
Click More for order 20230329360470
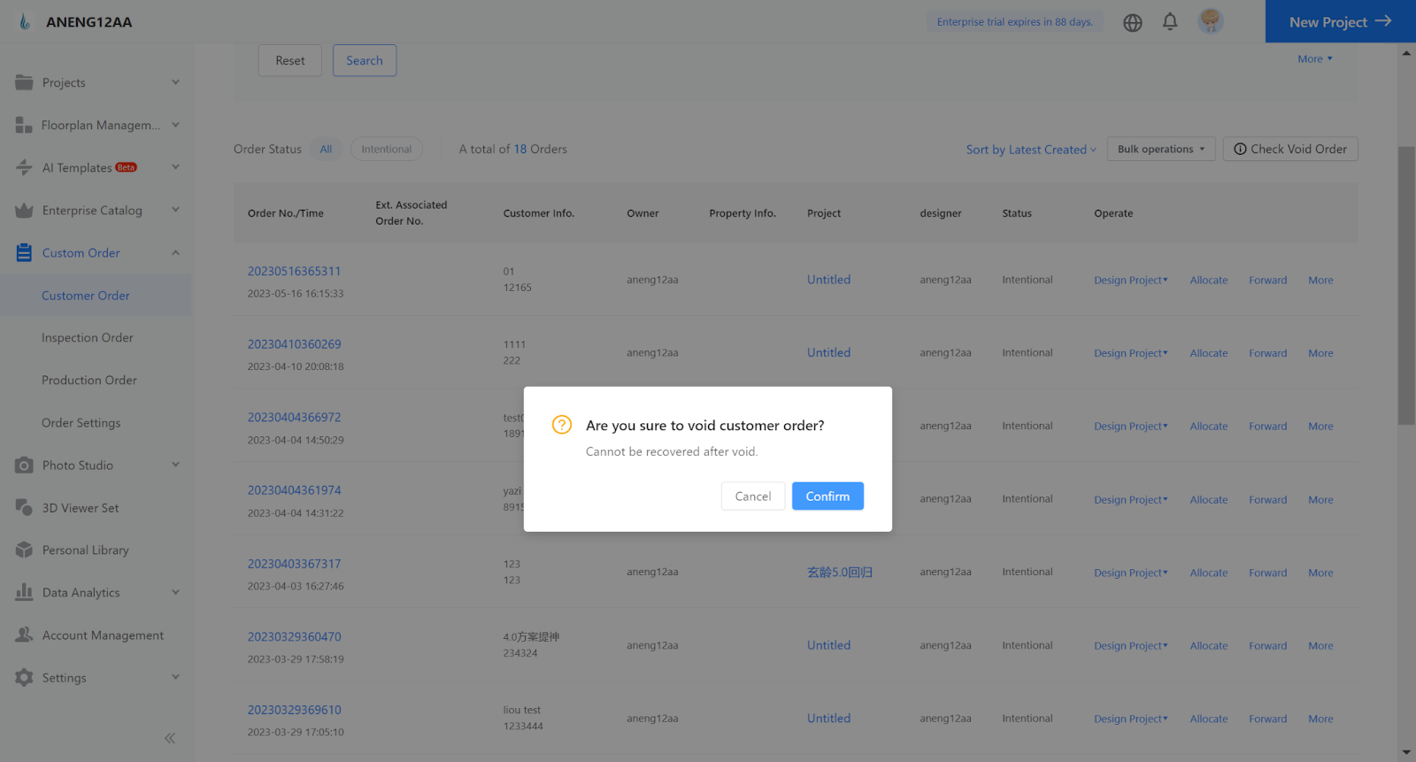tap(1321, 646)
